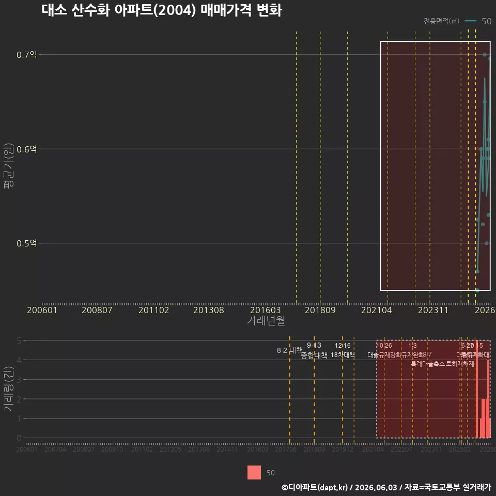Click '200704' on the volume chart x-axis
Viewport: 496px width, 496px height.
[55, 449]
